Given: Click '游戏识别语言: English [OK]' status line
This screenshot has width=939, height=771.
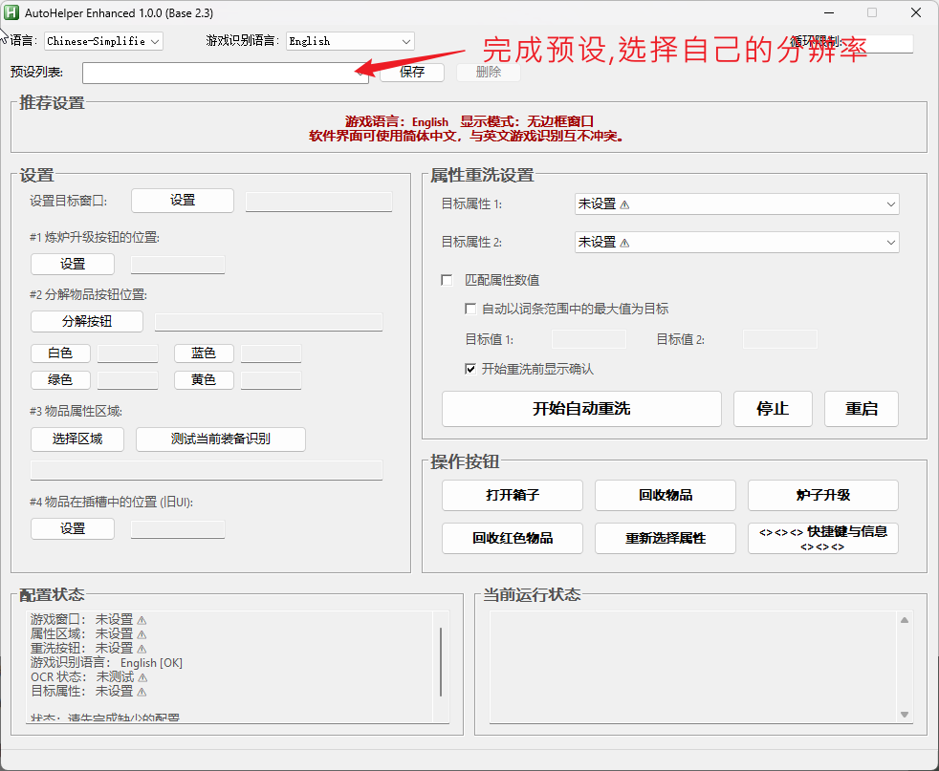Looking at the screenshot, I should click(106, 663).
